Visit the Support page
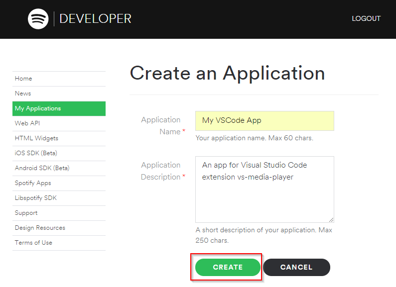This screenshot has width=396, height=287. click(59, 212)
